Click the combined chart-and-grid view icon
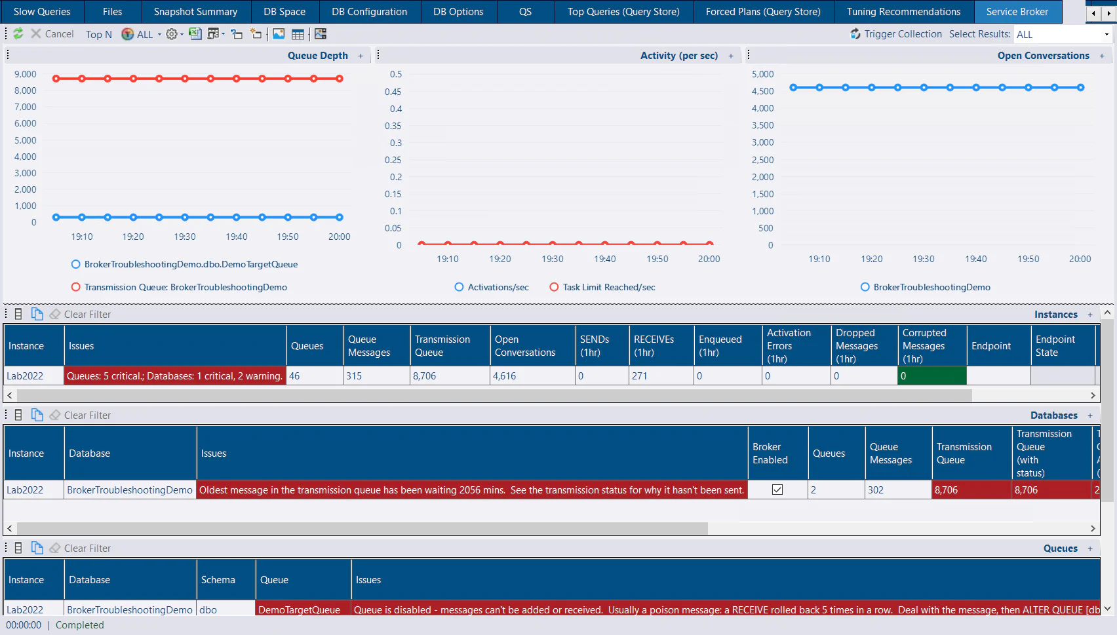Viewport: 1117px width, 635px height. 321,34
